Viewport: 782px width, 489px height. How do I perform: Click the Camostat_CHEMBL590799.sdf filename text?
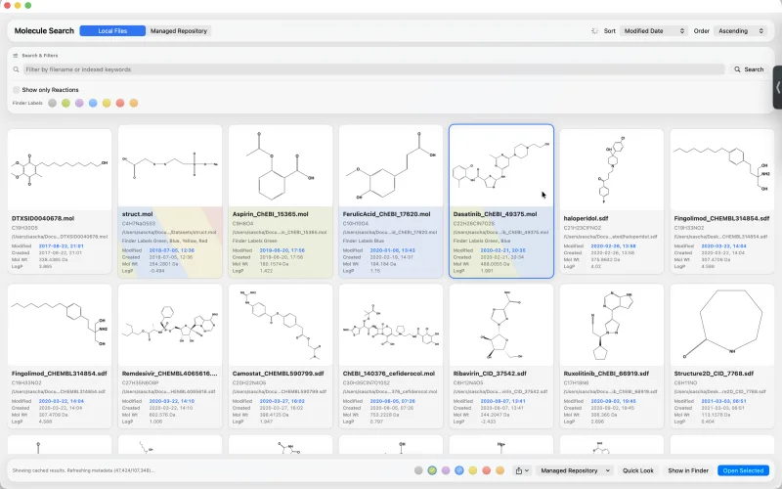coord(278,374)
